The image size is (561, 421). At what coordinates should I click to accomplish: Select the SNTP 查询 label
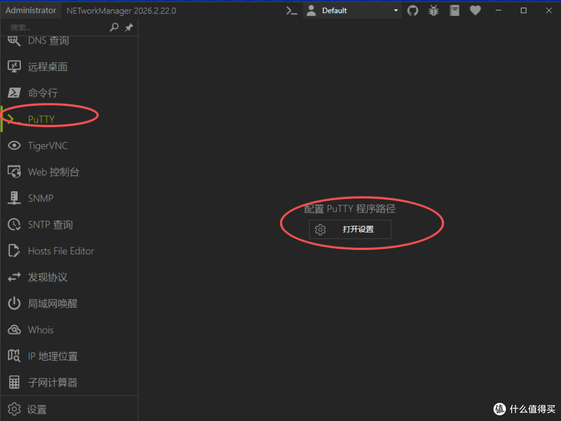(x=50, y=224)
